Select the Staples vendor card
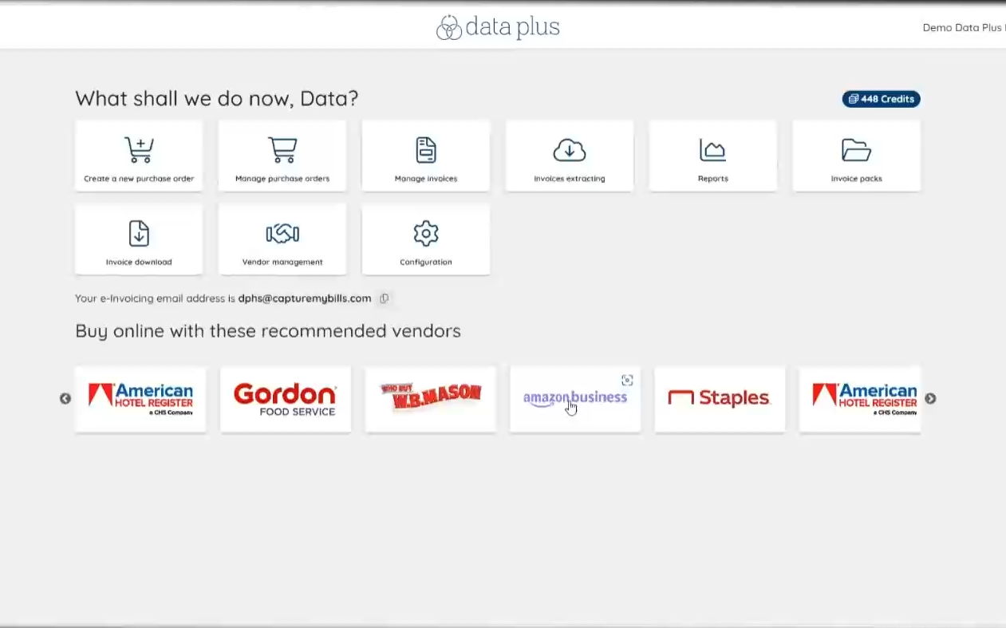 [x=720, y=399]
